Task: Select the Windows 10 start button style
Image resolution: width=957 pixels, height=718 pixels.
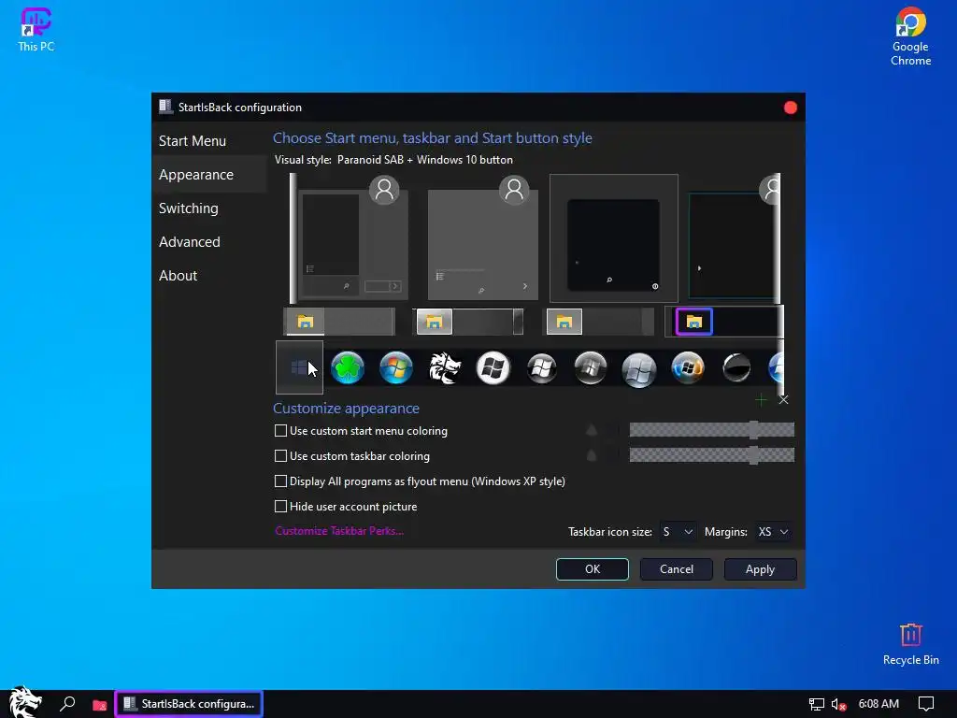Action: tap(299, 367)
